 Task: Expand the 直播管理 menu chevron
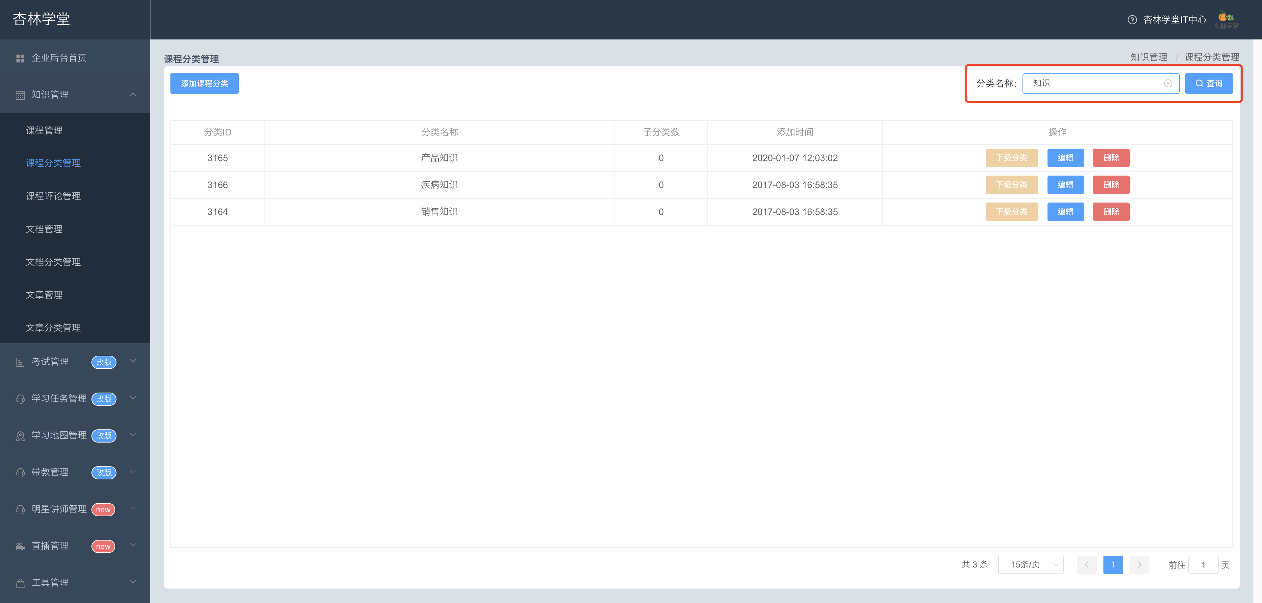(x=133, y=545)
